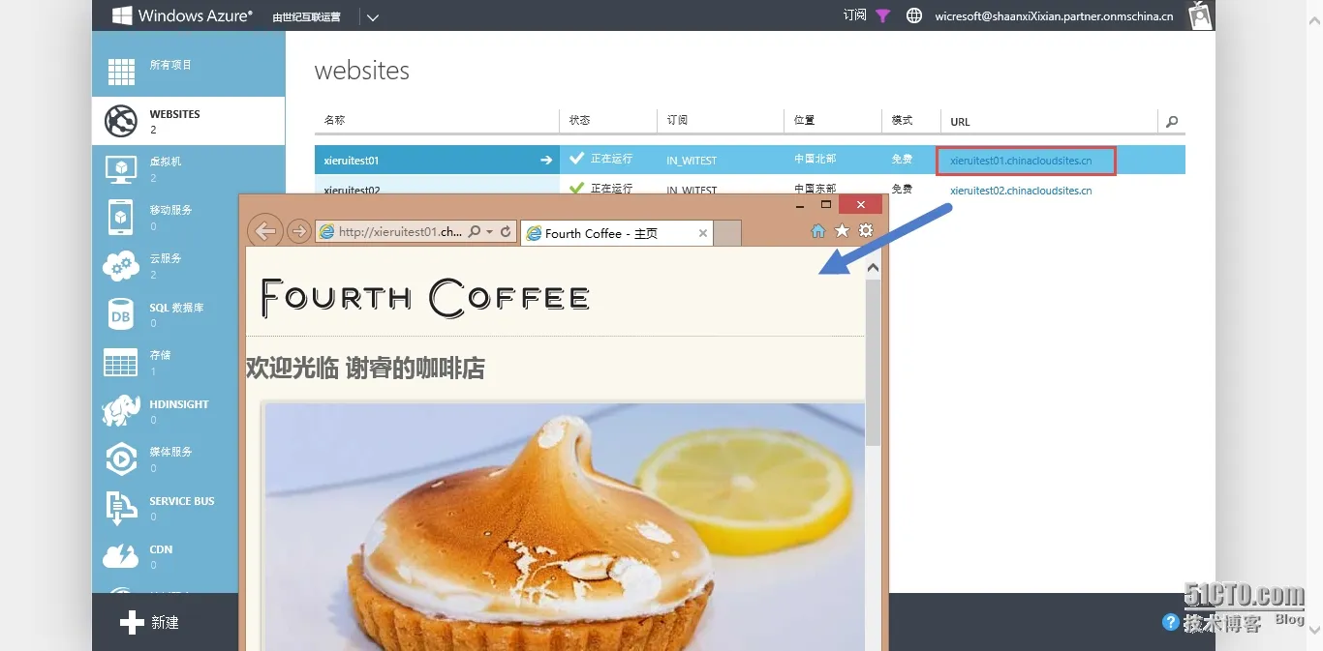Click lemon tart photo
1323x651 pixels.
tap(565, 526)
